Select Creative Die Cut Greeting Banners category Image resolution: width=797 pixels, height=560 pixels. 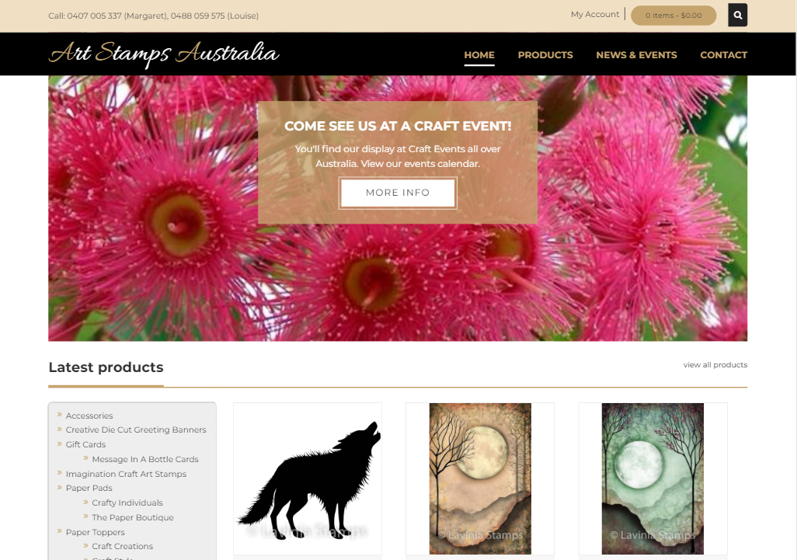(136, 430)
